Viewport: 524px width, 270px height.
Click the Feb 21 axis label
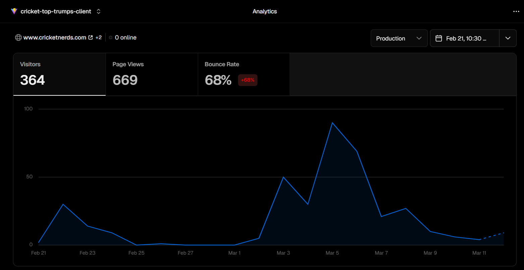coord(39,253)
